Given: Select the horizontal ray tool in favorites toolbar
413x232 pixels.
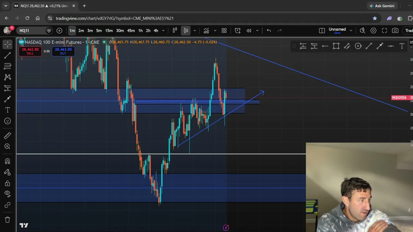Looking at the screenshot, I should click(x=325, y=46).
